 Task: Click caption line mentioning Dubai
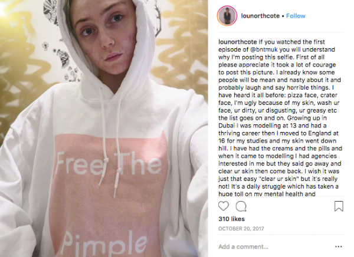tap(272, 126)
